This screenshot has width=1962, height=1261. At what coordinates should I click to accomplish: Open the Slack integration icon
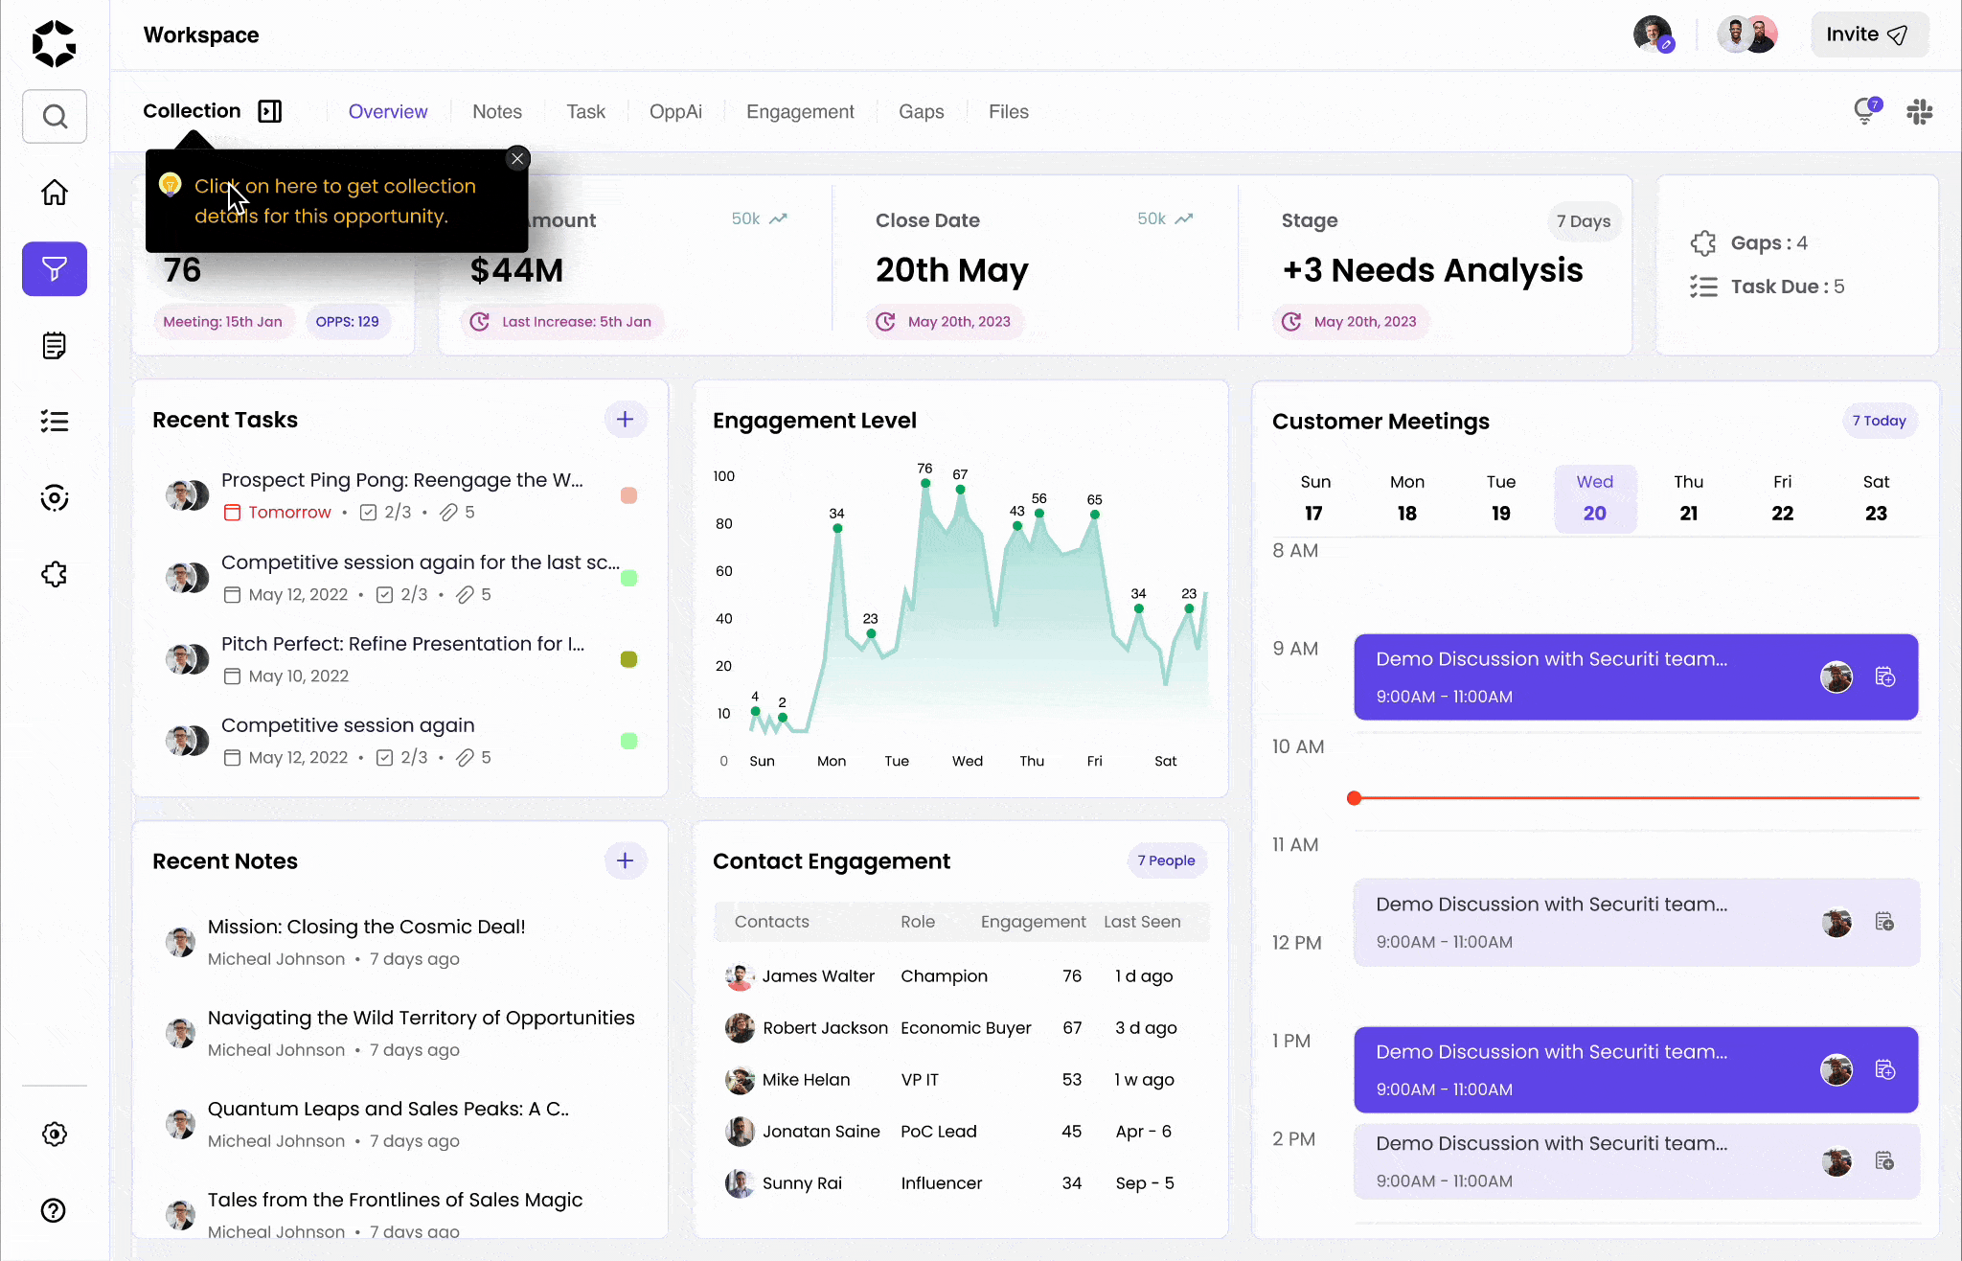click(x=1919, y=112)
